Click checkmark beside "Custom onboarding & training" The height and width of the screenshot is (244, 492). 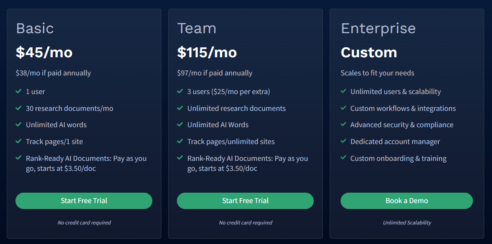pos(343,158)
